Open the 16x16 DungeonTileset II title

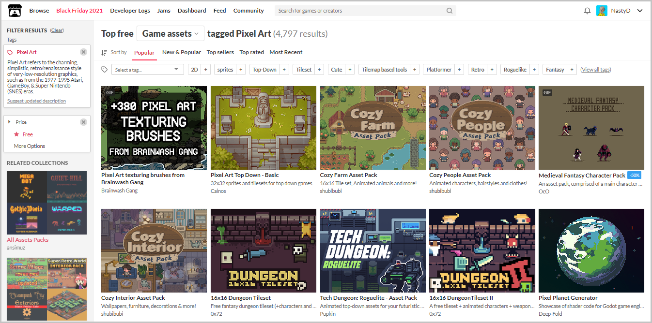click(x=461, y=298)
